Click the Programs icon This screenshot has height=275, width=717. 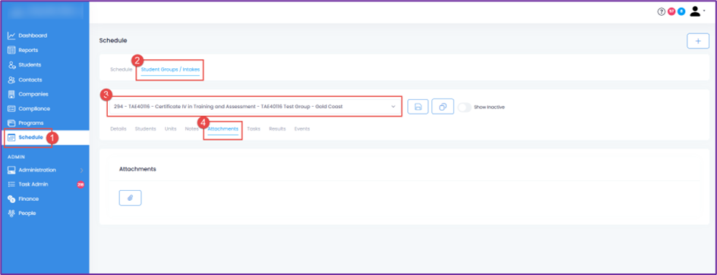12,123
